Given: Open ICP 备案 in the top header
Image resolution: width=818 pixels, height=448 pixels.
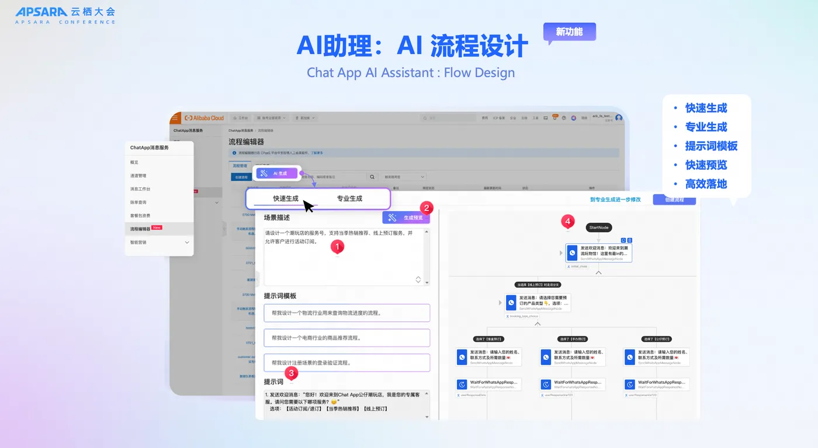Looking at the screenshot, I should [498, 118].
